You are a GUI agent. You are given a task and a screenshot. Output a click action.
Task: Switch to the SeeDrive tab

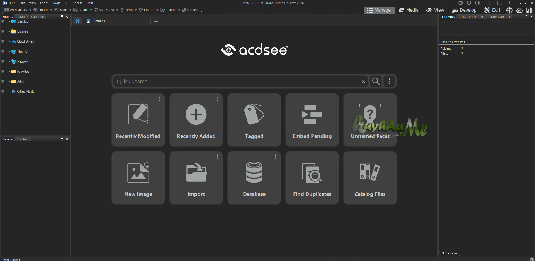[x=23, y=139]
